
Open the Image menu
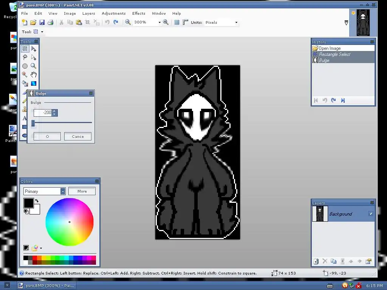[70, 13]
